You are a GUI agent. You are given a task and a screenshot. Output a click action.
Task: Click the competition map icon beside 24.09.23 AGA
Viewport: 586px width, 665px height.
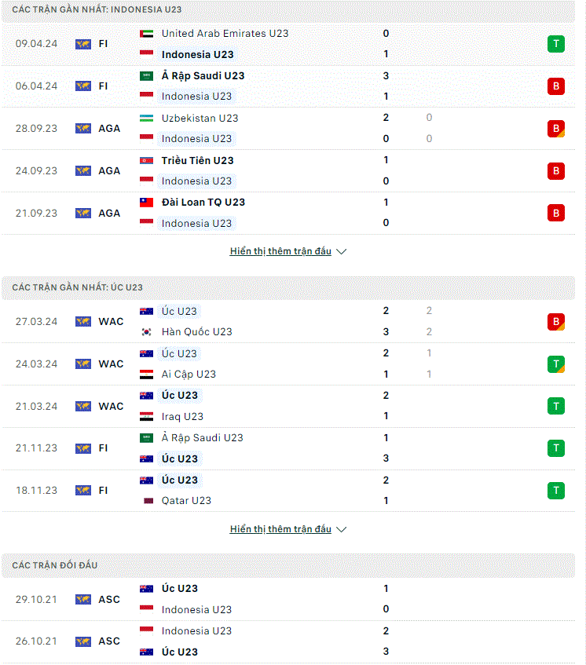coord(83,171)
